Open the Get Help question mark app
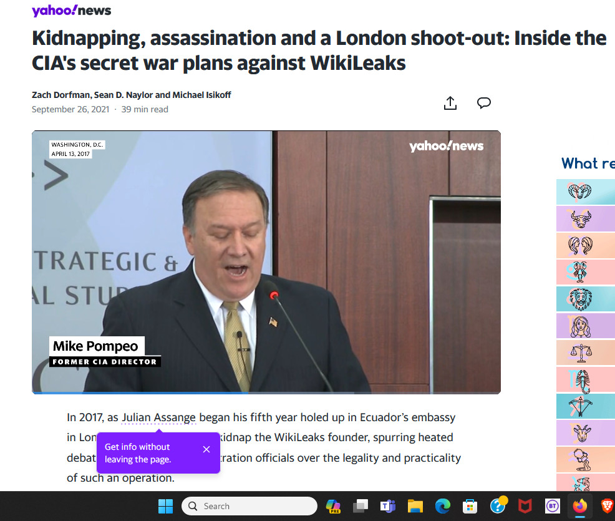The image size is (615, 521). (x=498, y=505)
